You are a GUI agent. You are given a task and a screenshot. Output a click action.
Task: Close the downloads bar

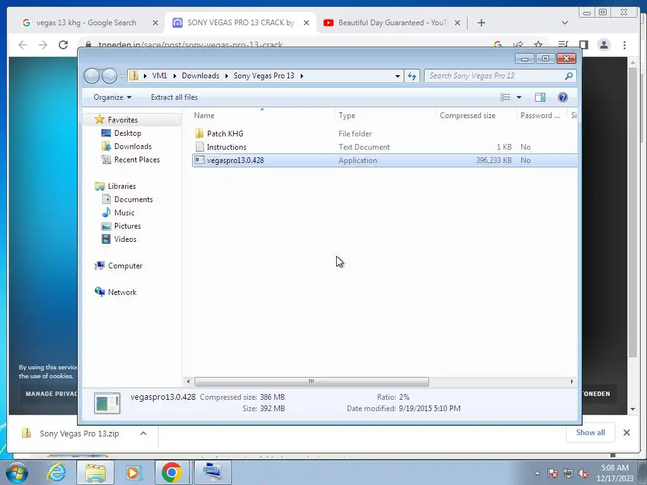626,433
